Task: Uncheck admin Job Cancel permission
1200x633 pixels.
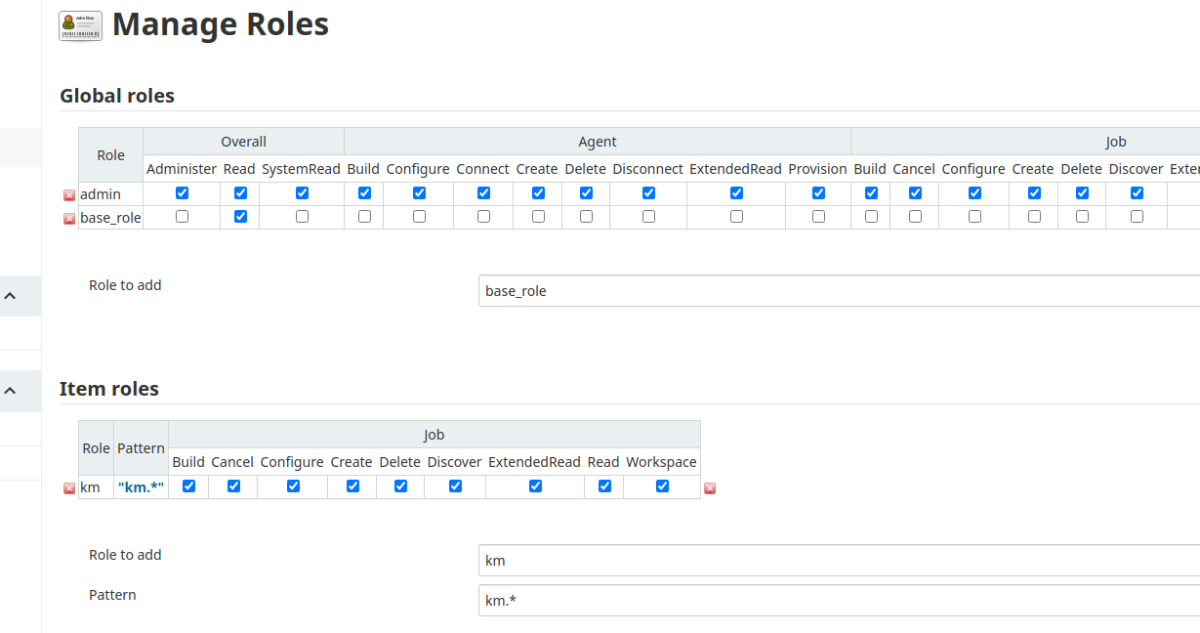Action: 915,193
